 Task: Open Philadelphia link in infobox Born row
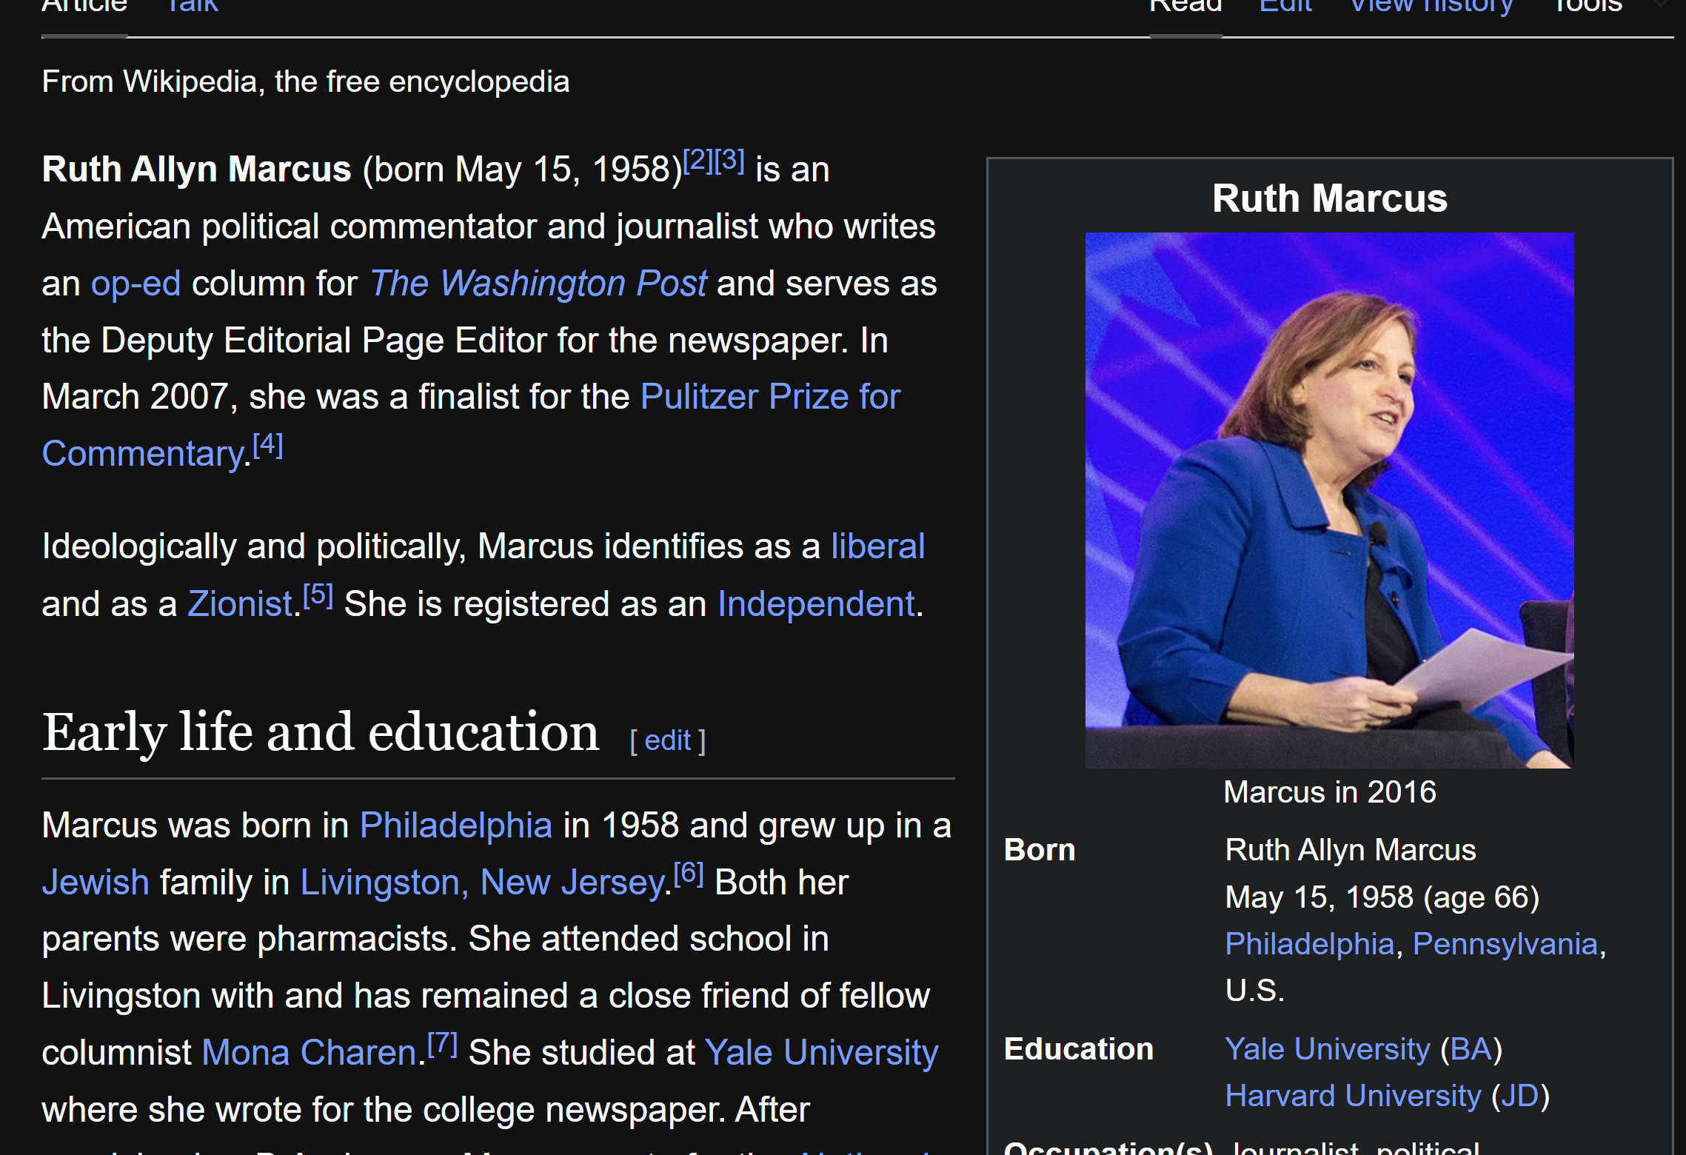click(x=1309, y=944)
